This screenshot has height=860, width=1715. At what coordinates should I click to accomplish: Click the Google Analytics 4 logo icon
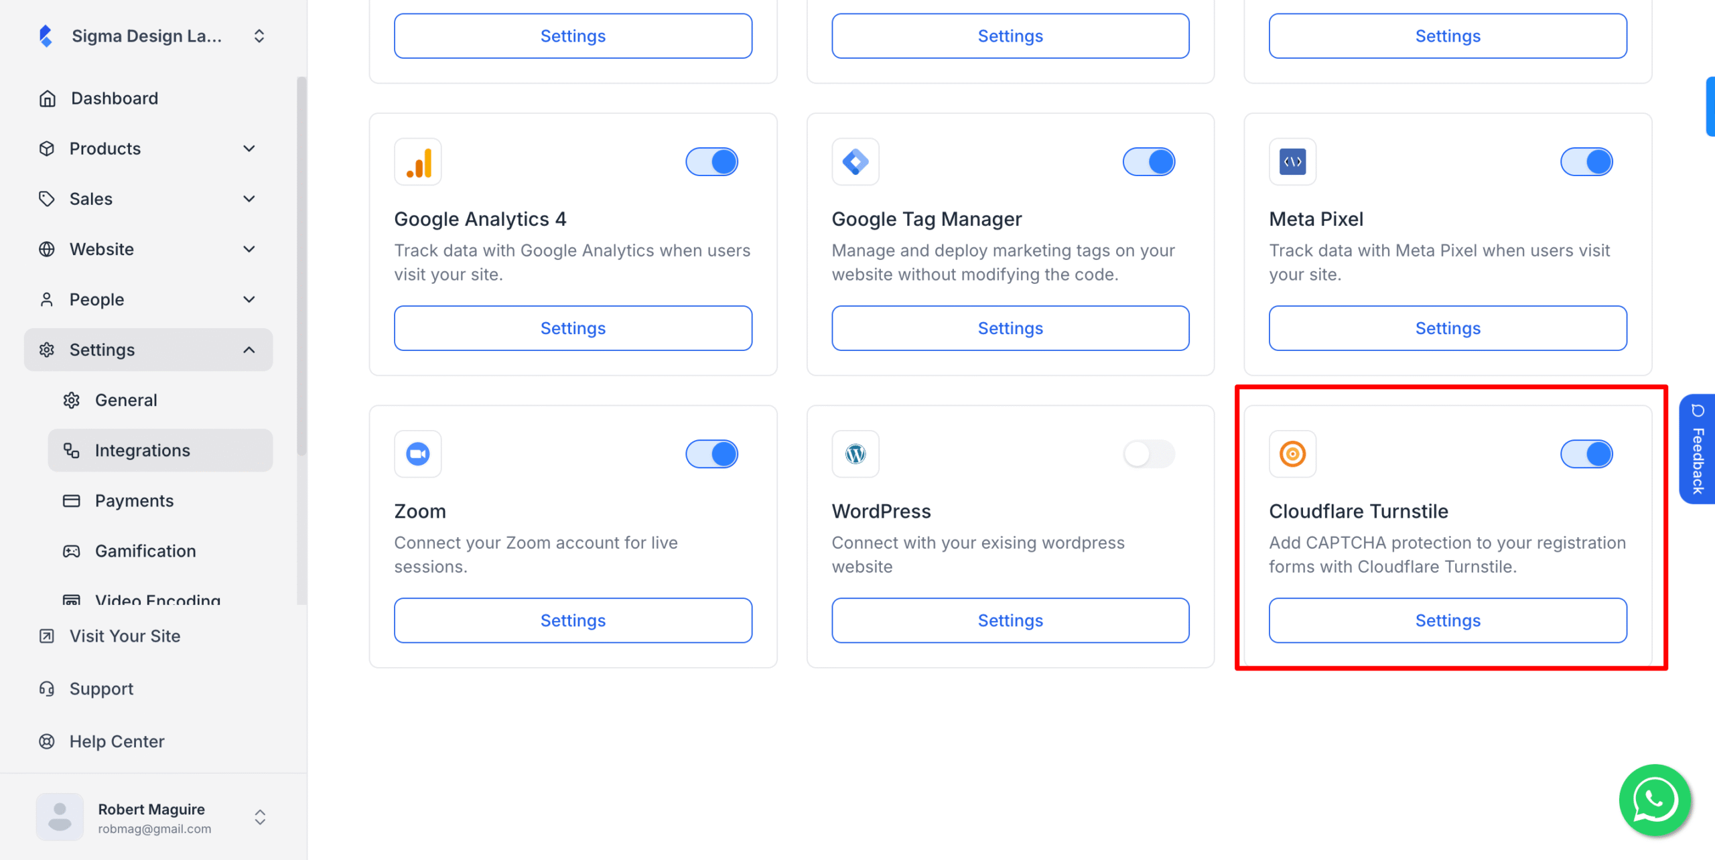(418, 162)
